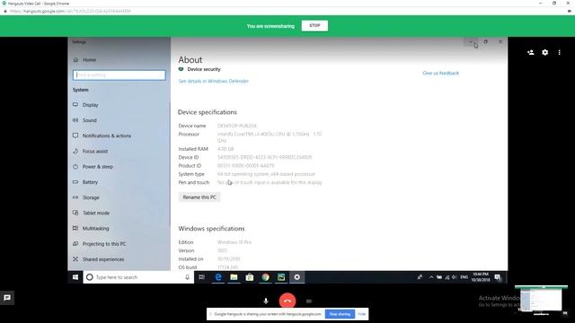Click the ENG language indicator
This screenshot has height=323, width=575.
(x=464, y=277)
